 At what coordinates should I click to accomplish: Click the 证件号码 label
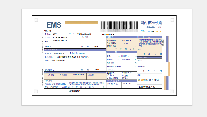pos(141,66)
